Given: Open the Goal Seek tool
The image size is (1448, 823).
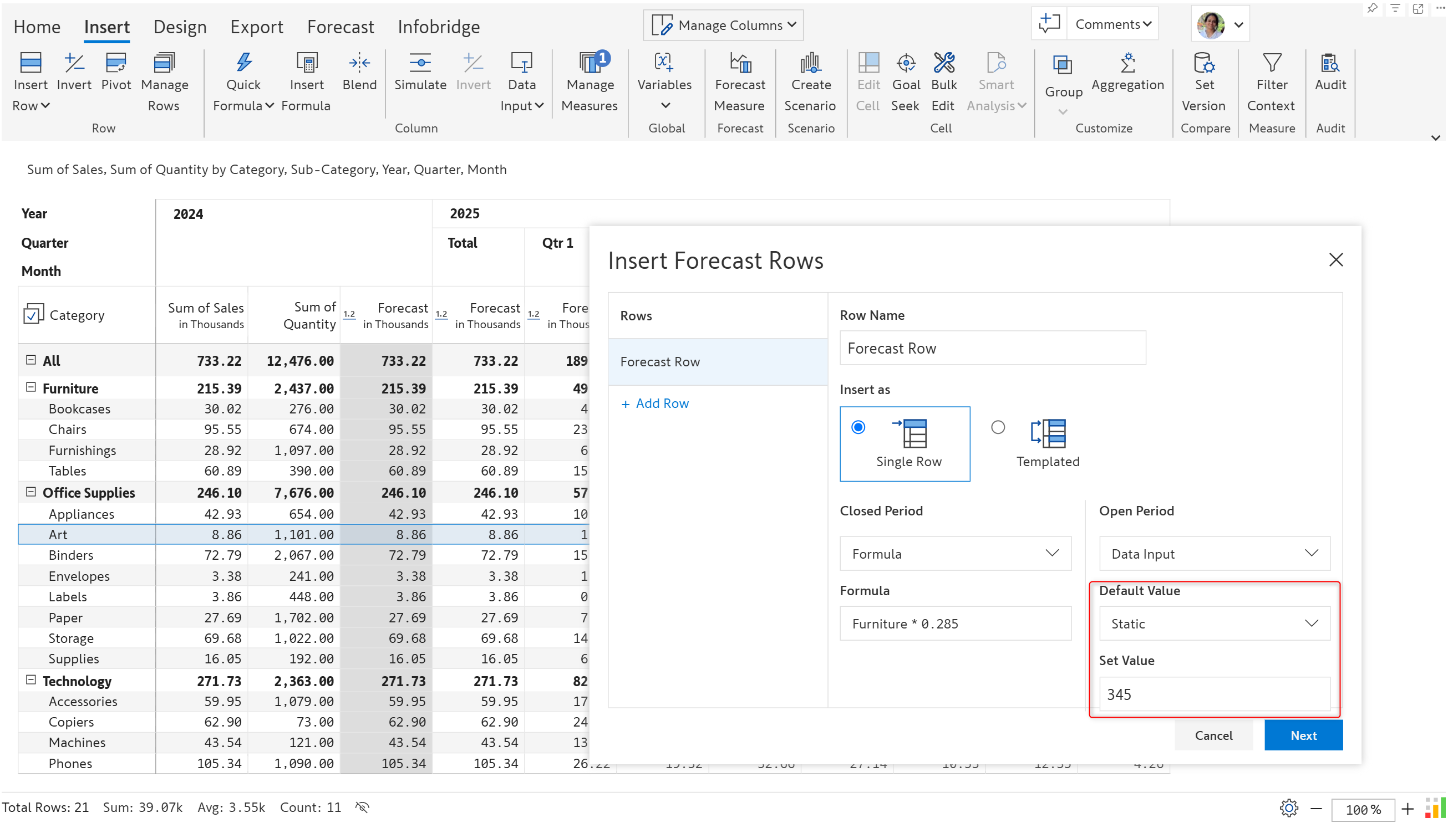Looking at the screenshot, I should click(x=906, y=82).
